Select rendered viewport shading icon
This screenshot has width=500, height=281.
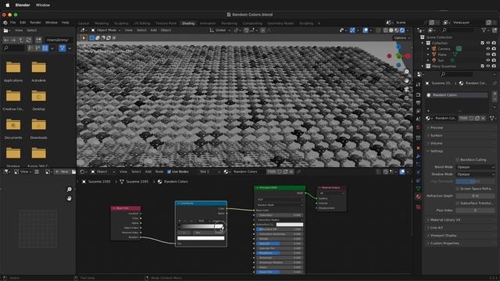(402, 30)
